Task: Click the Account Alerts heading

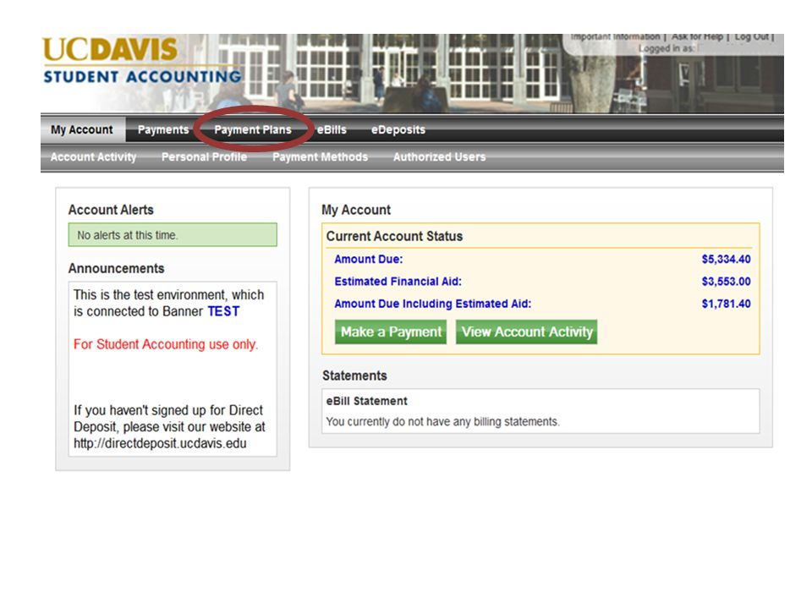Action: (111, 210)
